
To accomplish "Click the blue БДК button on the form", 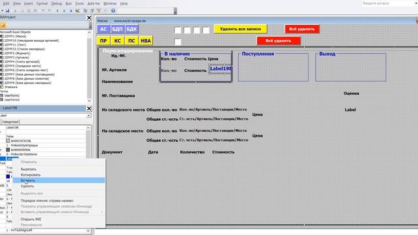I will [x=131, y=29].
